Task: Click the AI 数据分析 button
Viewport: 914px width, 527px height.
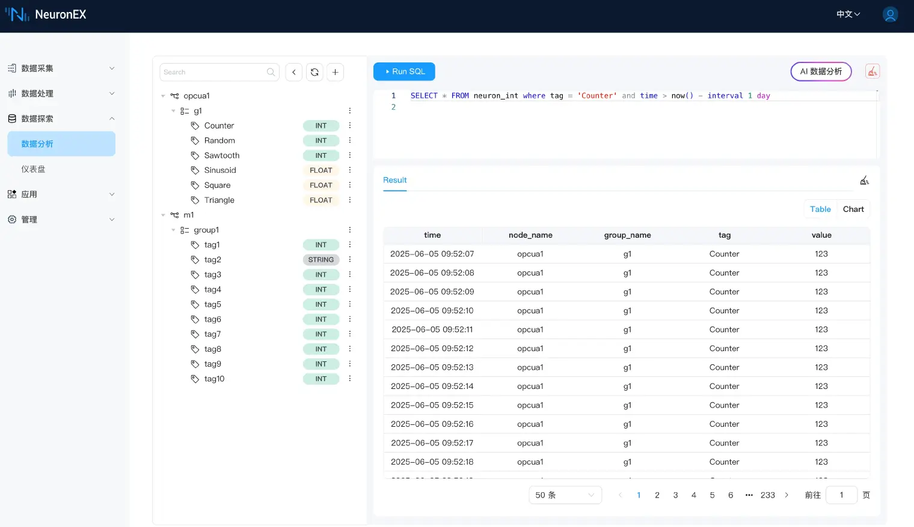Action: (821, 71)
